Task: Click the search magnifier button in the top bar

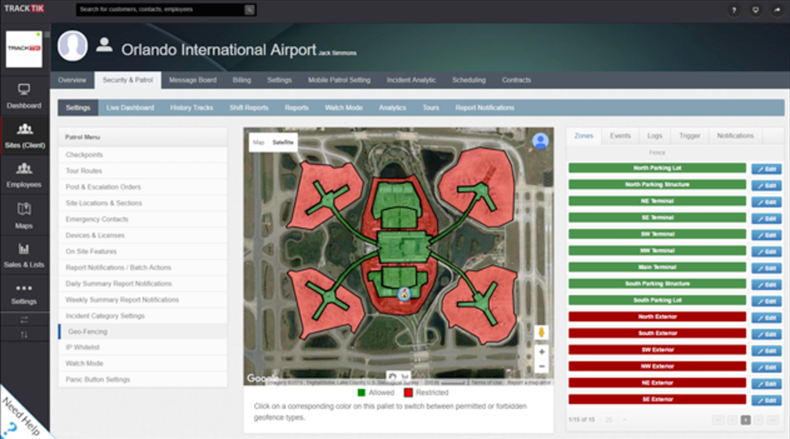Action: [x=249, y=9]
